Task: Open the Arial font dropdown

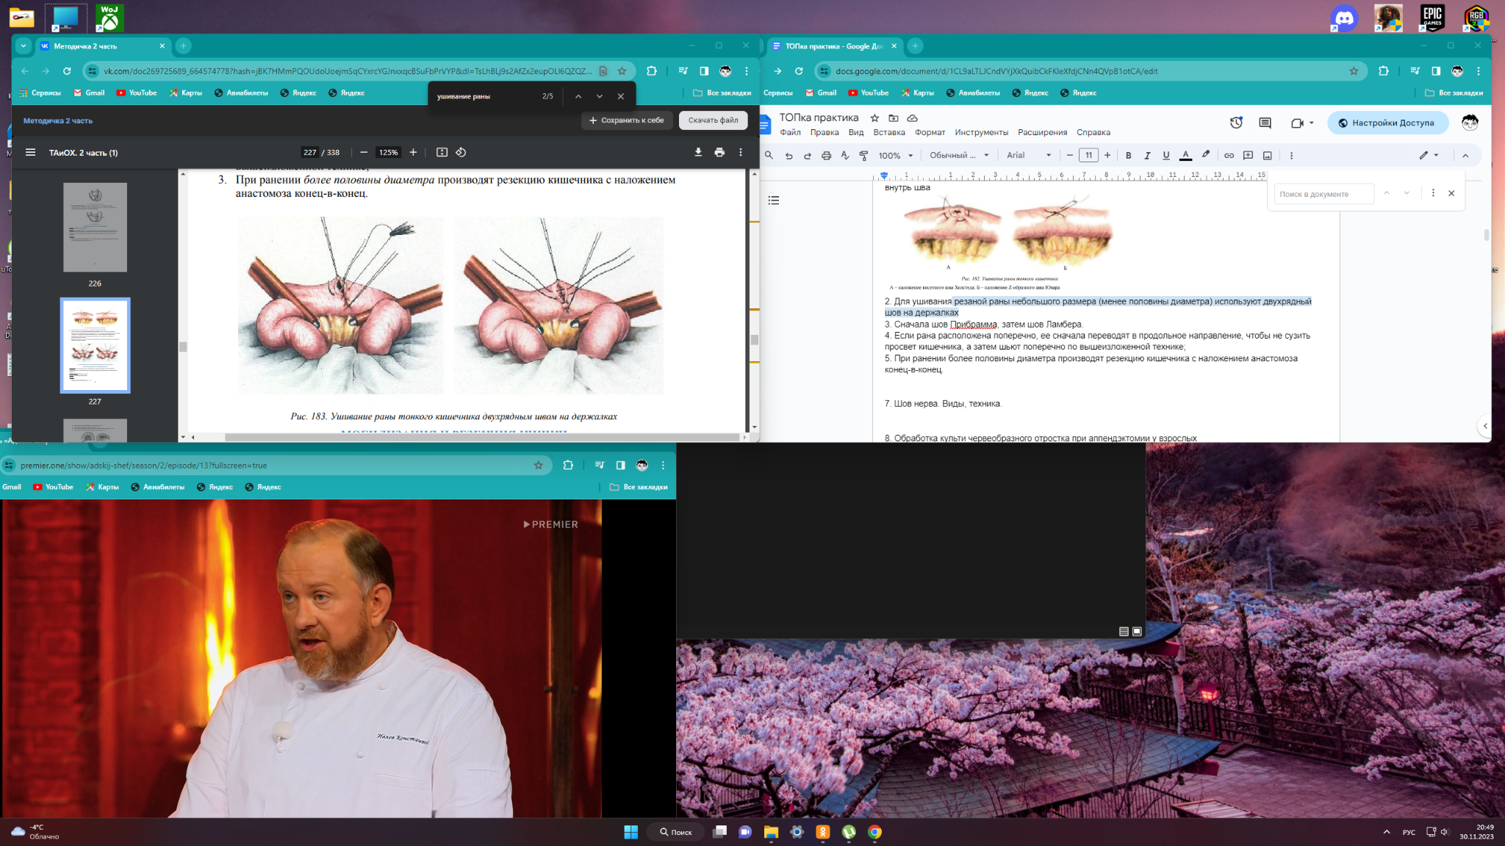Action: tap(1029, 155)
